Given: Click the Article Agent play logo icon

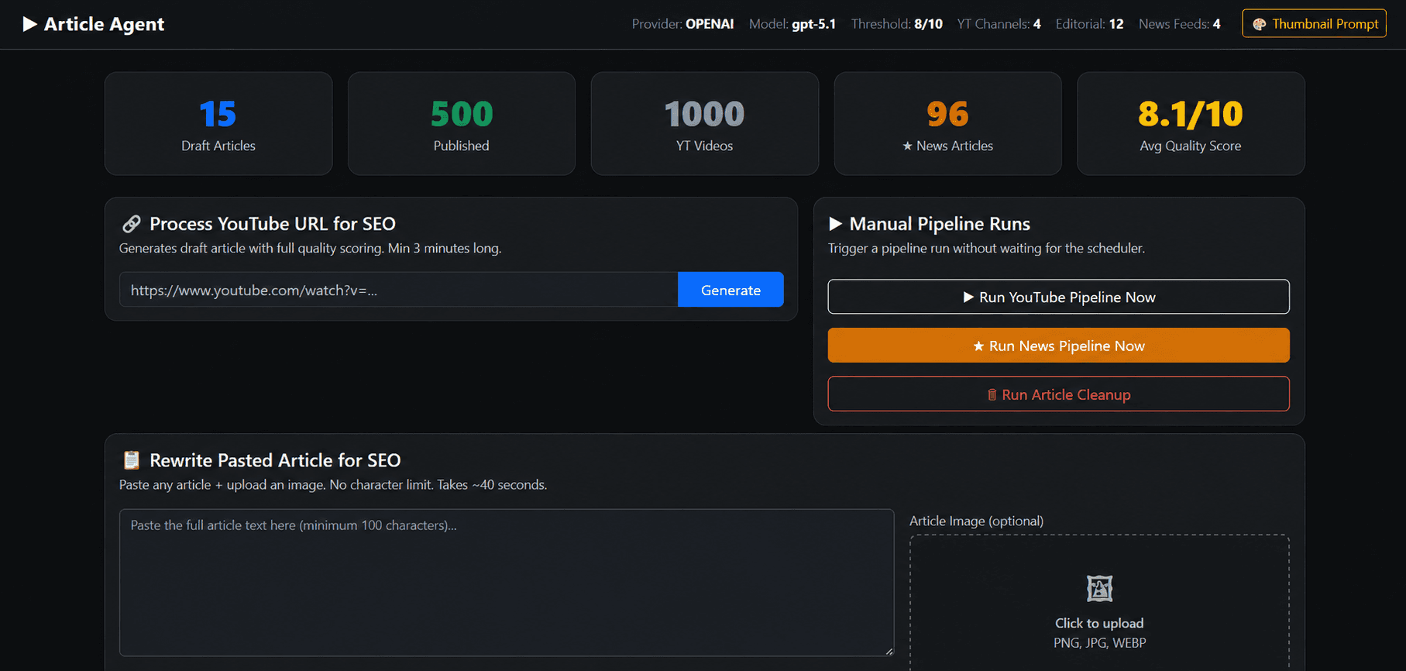Looking at the screenshot, I should pyautogui.click(x=30, y=24).
